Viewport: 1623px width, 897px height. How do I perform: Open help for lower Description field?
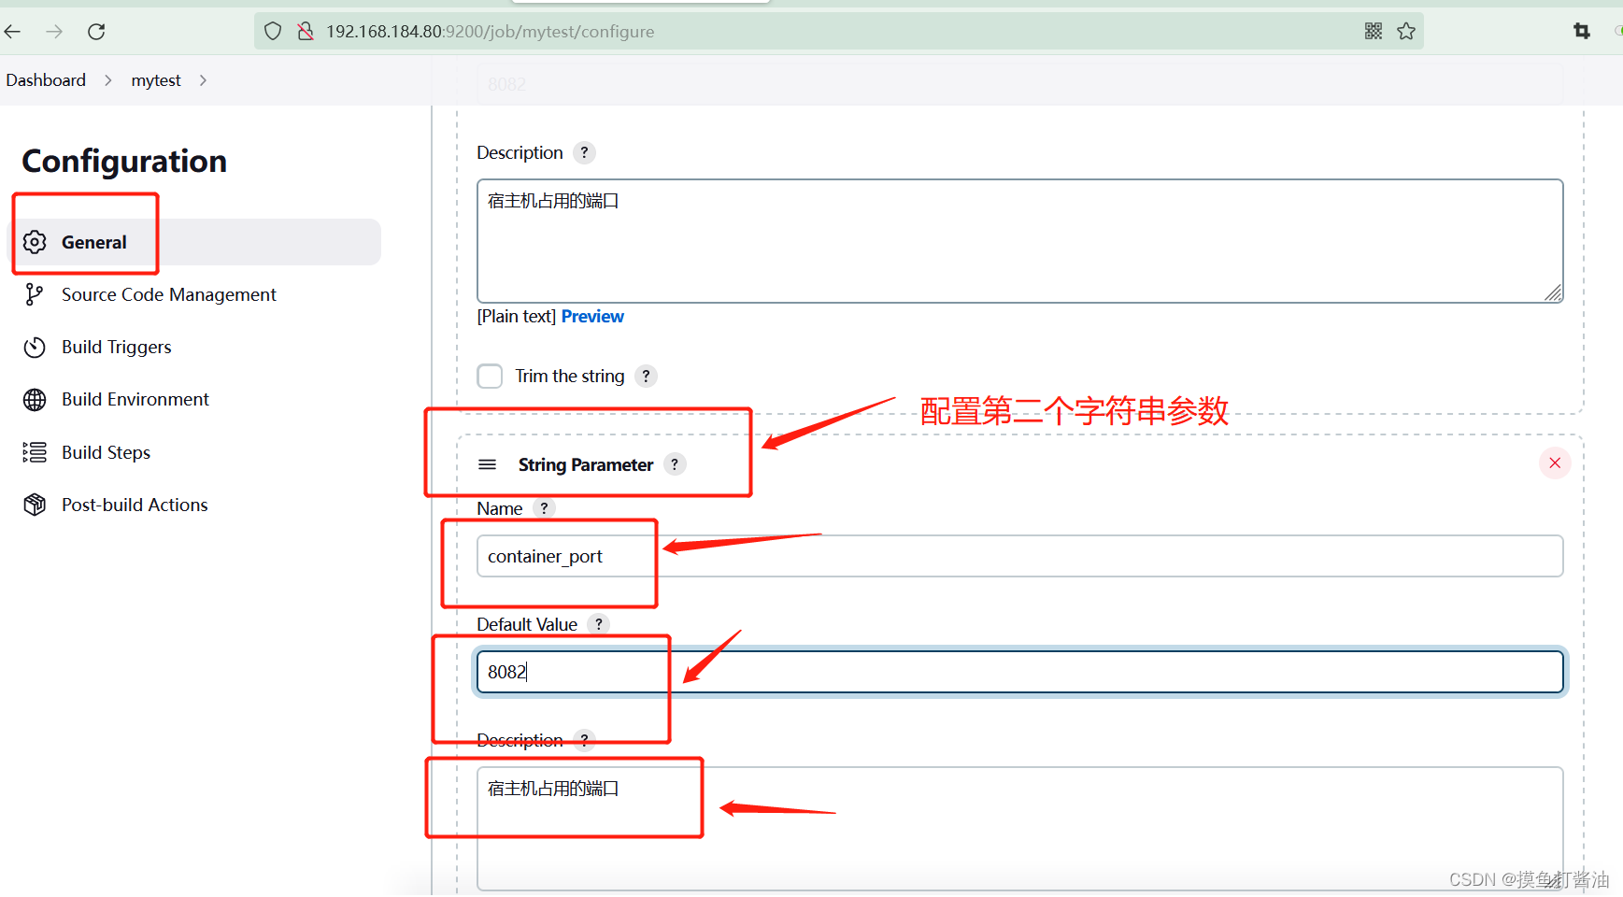click(x=584, y=740)
